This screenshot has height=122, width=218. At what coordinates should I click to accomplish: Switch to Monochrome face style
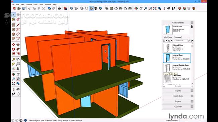point(100,9)
